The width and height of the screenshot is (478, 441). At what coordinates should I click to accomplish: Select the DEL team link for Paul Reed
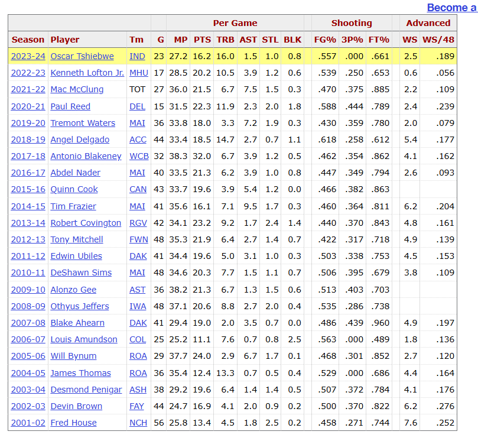click(x=136, y=106)
